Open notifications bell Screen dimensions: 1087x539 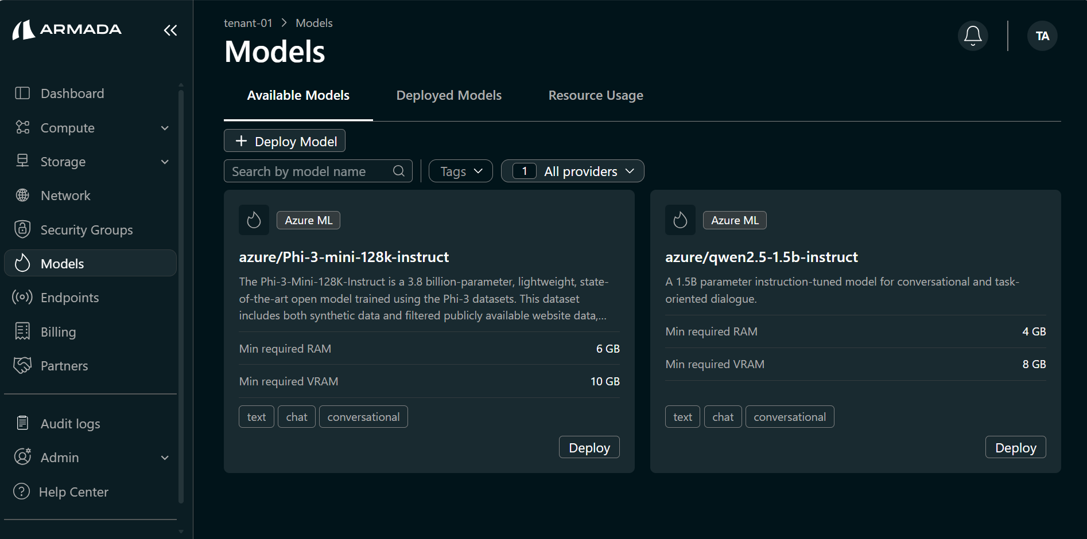pos(973,36)
